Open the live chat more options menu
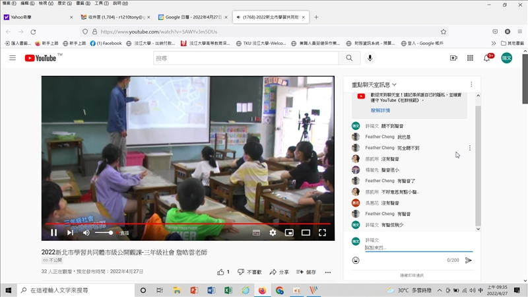Viewport: 528px width, 297px height. coord(471,84)
